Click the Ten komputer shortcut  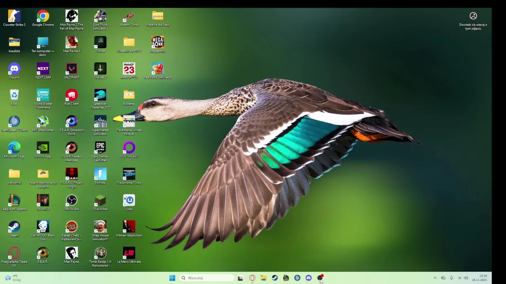click(43, 47)
